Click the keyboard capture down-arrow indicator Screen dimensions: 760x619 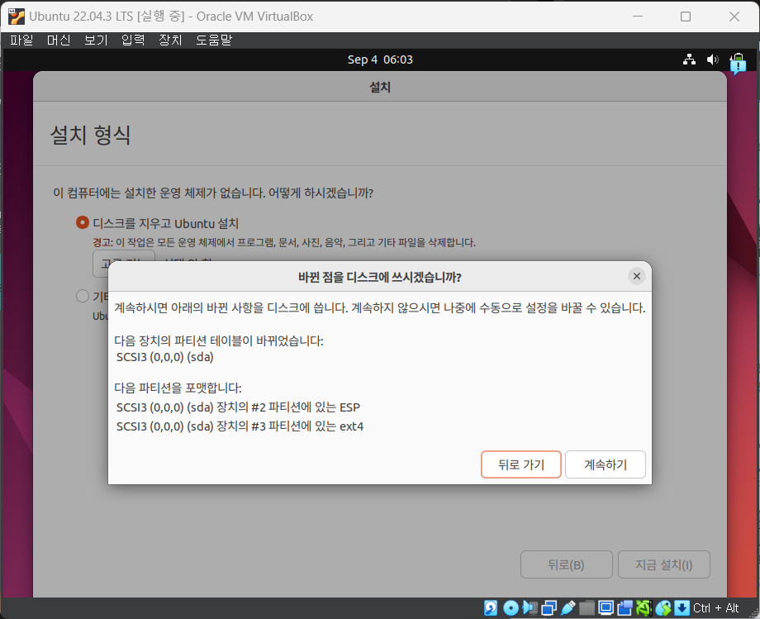tap(682, 607)
